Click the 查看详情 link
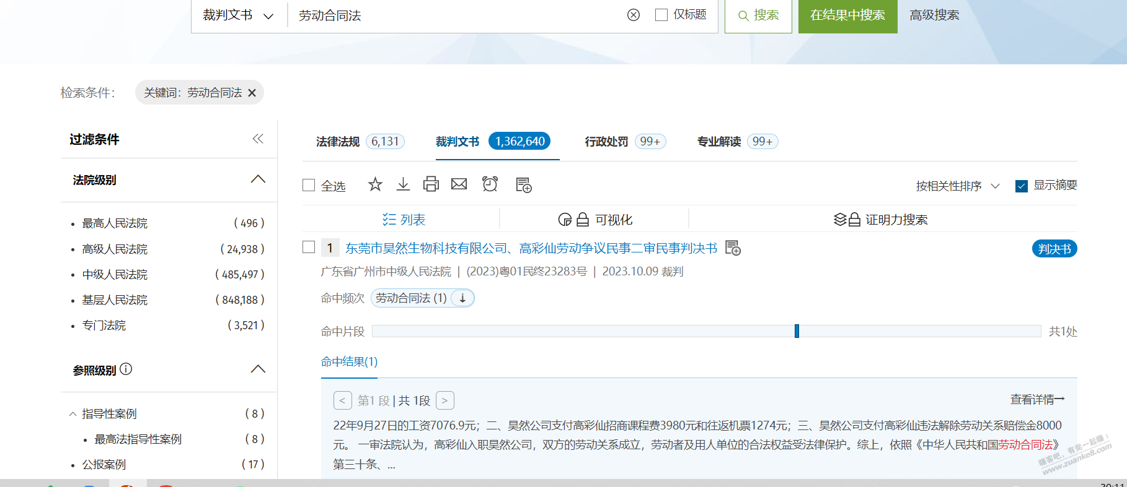The image size is (1127, 487). coord(1037,400)
